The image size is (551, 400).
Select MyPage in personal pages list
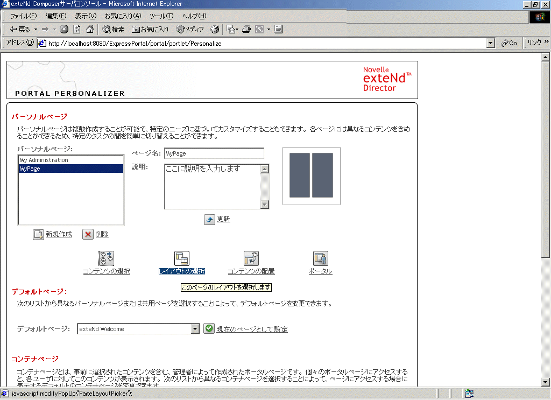tap(70, 169)
